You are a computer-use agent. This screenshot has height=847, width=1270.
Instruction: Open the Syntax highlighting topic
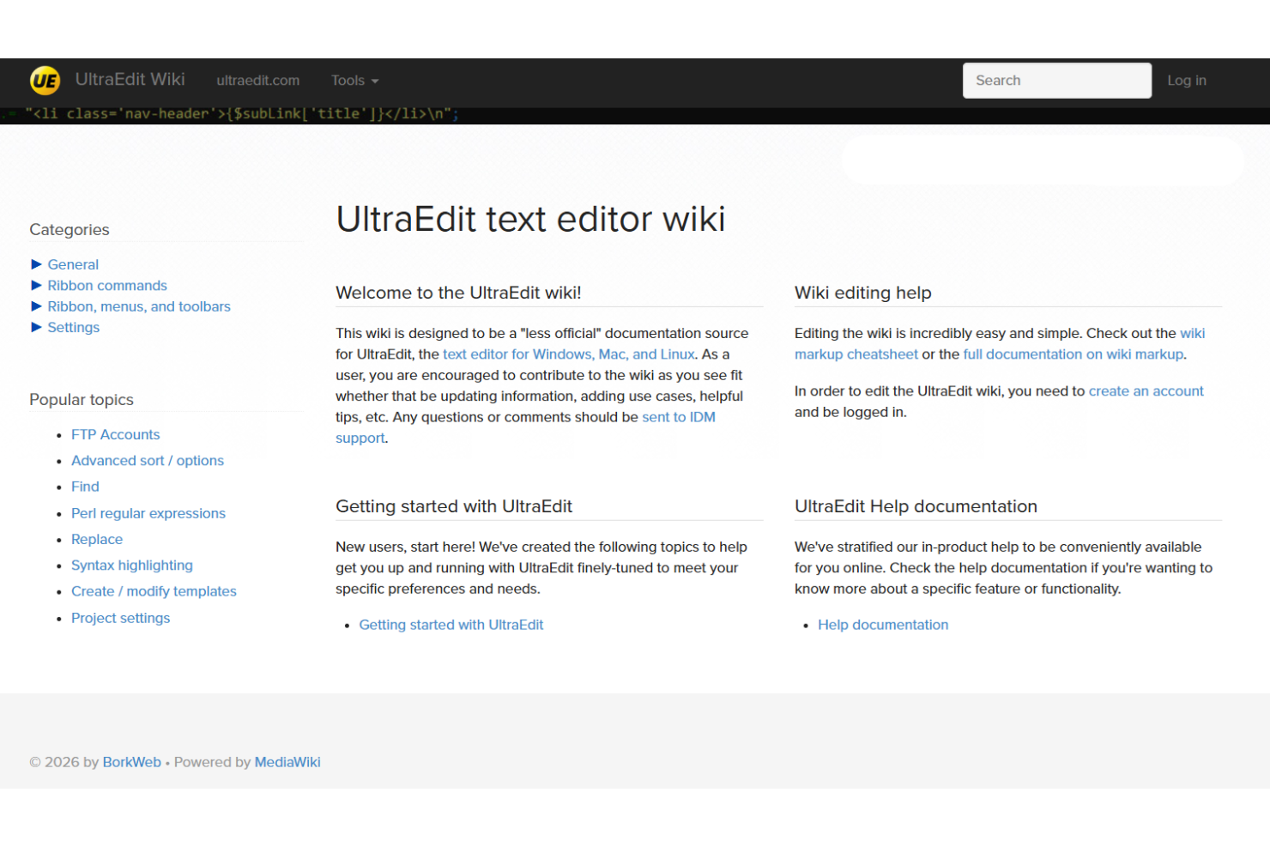132,566
